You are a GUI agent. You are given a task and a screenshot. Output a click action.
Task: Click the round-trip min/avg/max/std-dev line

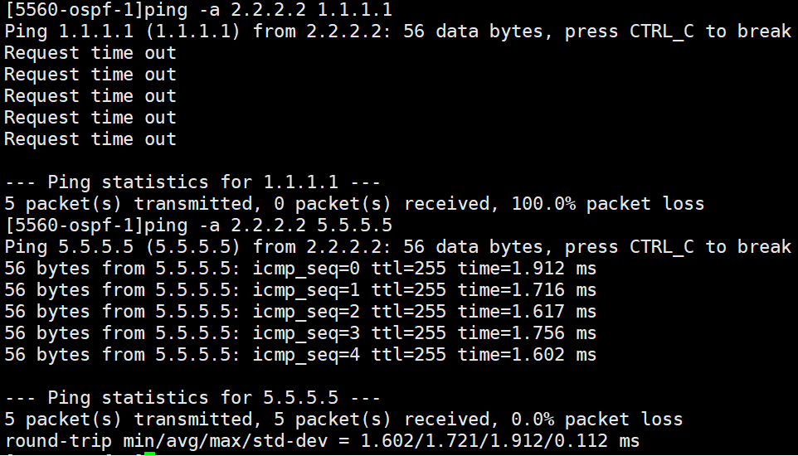click(322, 441)
